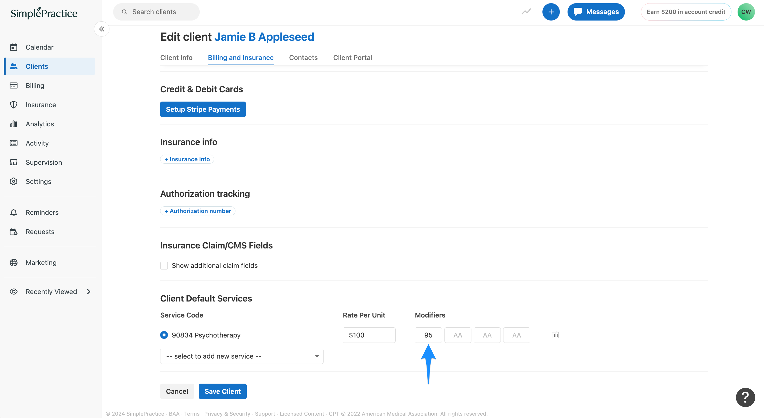Switch to the Contacts tab
The image size is (764, 418).
303,58
